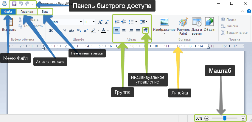
Task: Open the Файл menu
Action: [x=8, y=12]
